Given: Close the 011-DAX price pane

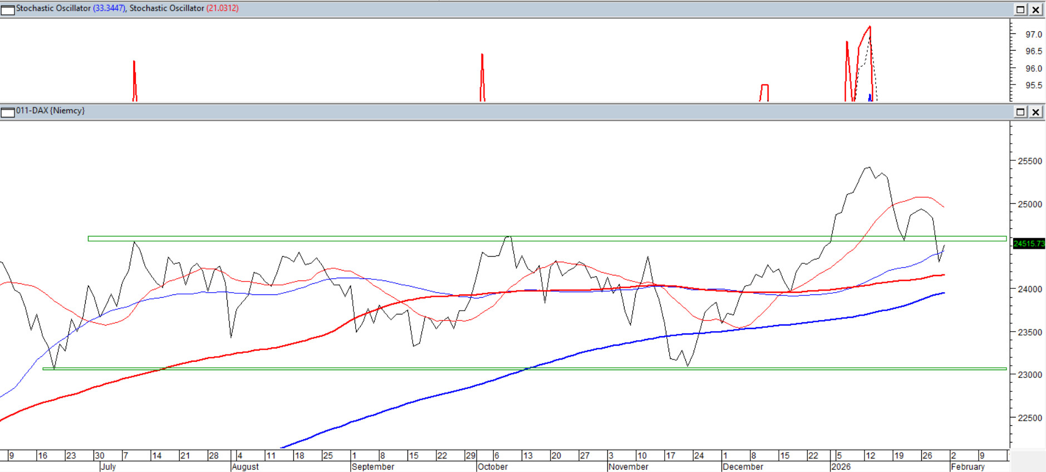Looking at the screenshot, I should (1035, 112).
